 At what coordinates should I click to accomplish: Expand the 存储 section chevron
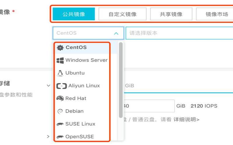click(48, 86)
